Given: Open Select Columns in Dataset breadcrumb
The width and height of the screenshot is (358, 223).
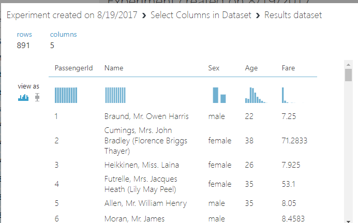Looking at the screenshot, I should [201, 15].
